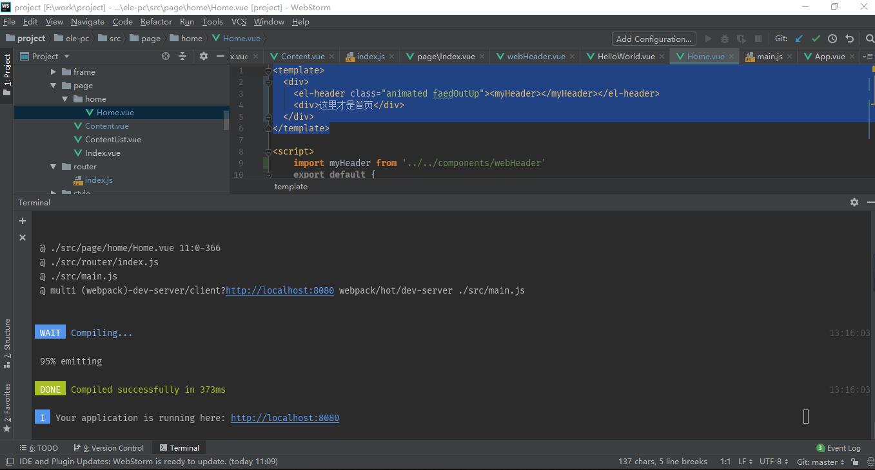Click the Git update project arrow icon
The image size is (875, 470).
[x=799, y=39]
